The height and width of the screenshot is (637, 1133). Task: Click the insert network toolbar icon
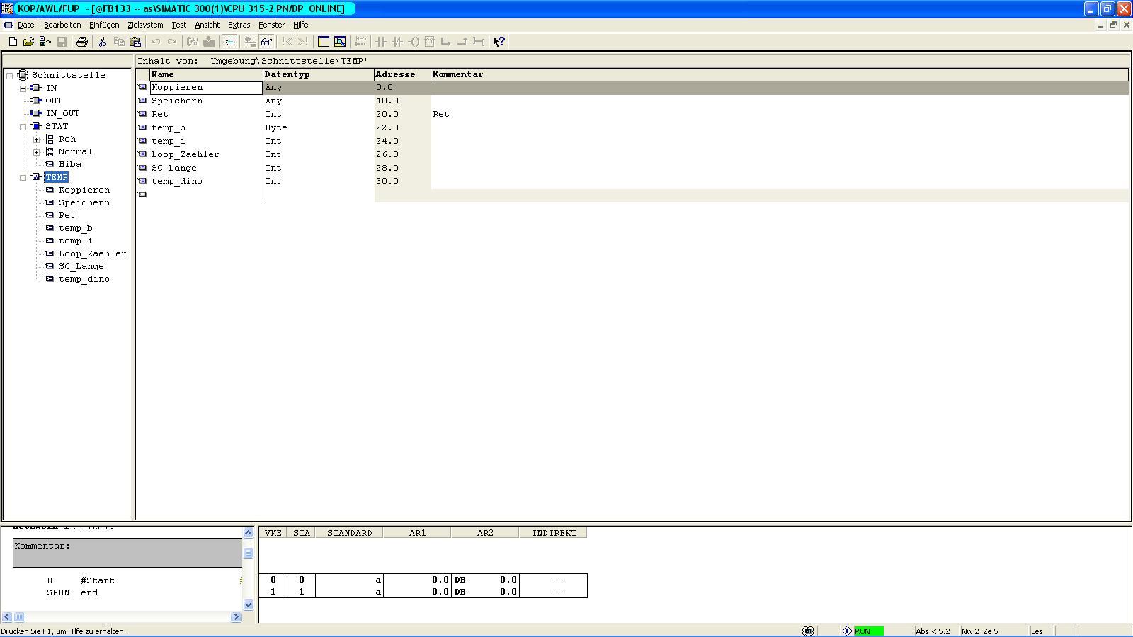360,42
